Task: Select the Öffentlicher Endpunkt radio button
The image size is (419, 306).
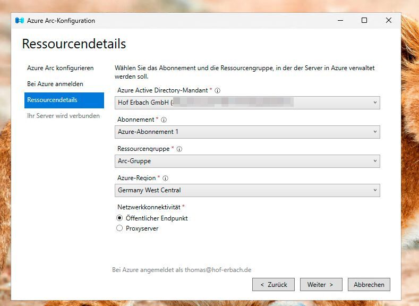Action: (x=119, y=218)
